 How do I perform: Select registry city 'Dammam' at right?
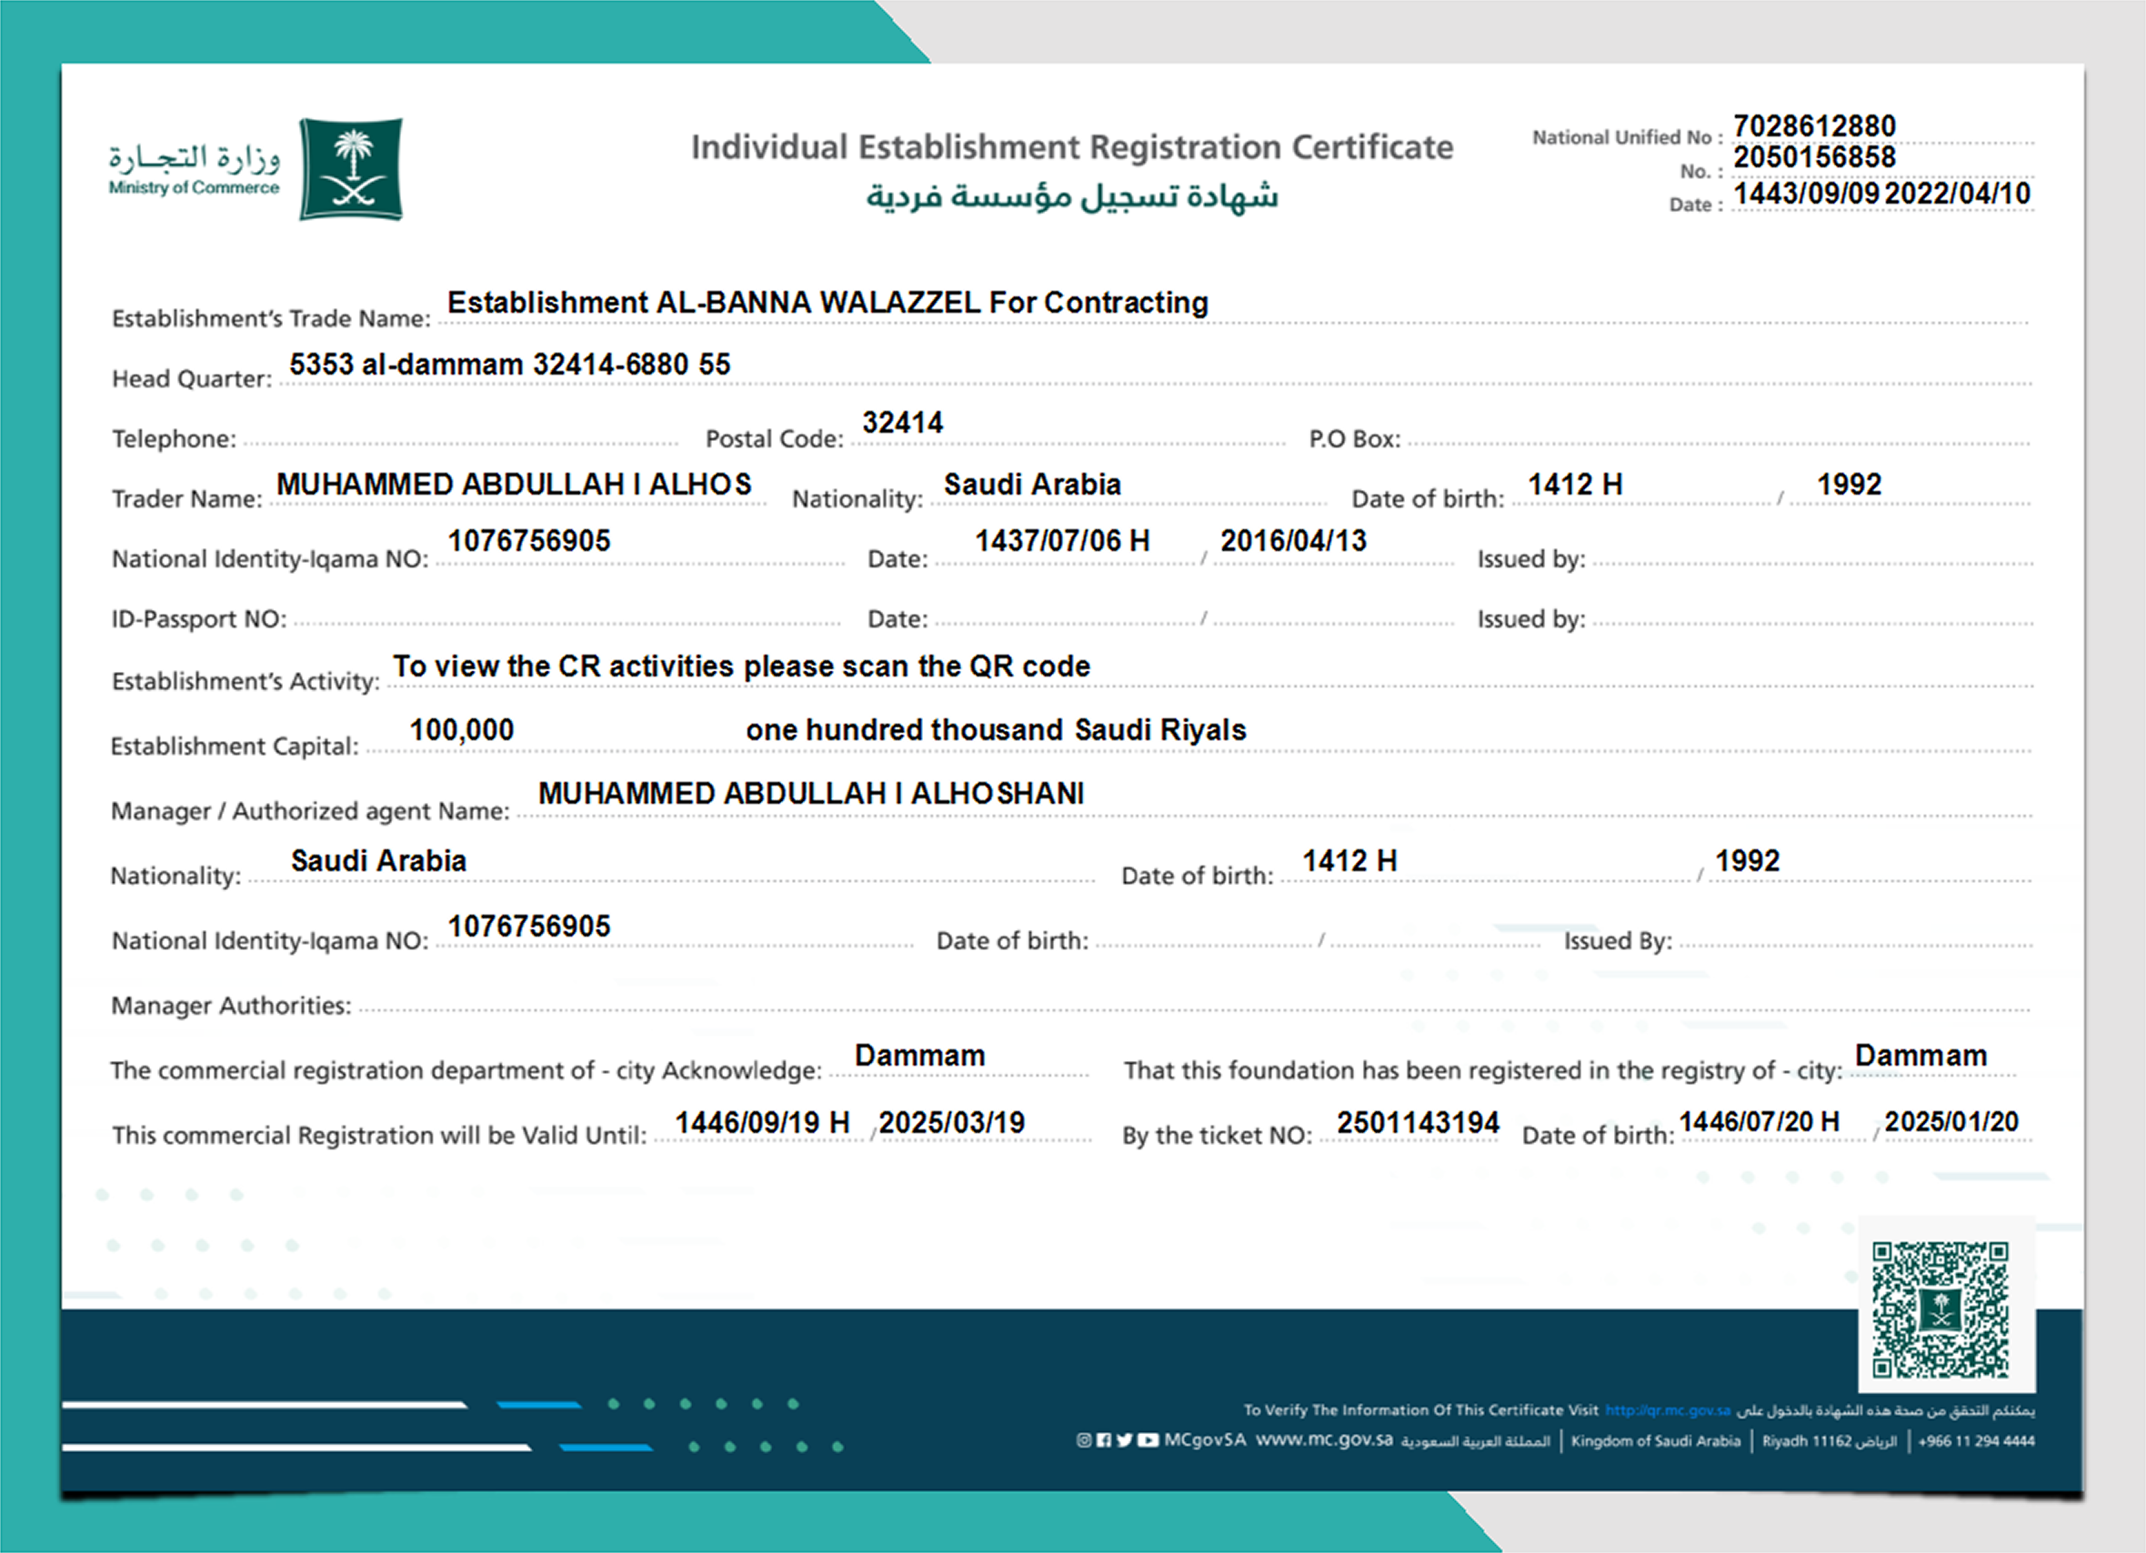[x=1920, y=1057]
